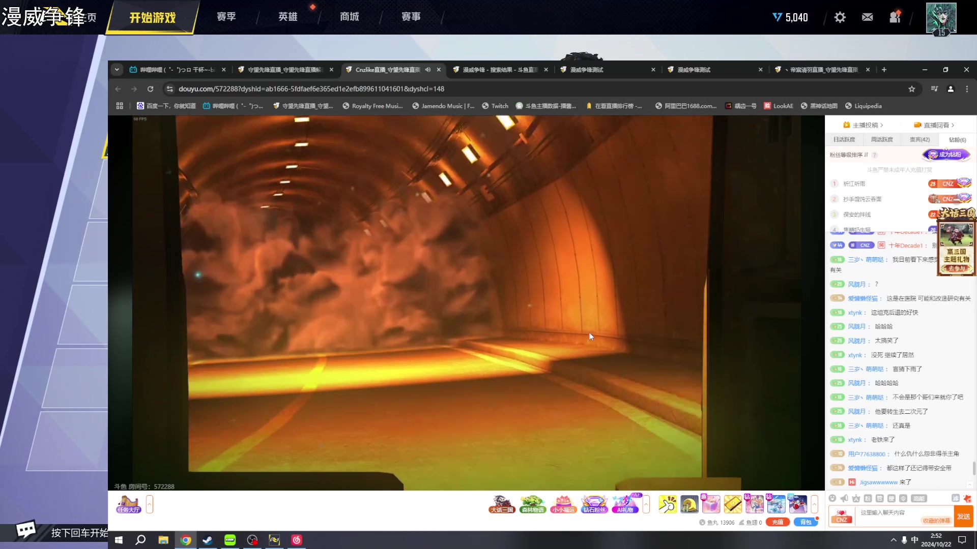Open Chrome media control icon

(934, 89)
